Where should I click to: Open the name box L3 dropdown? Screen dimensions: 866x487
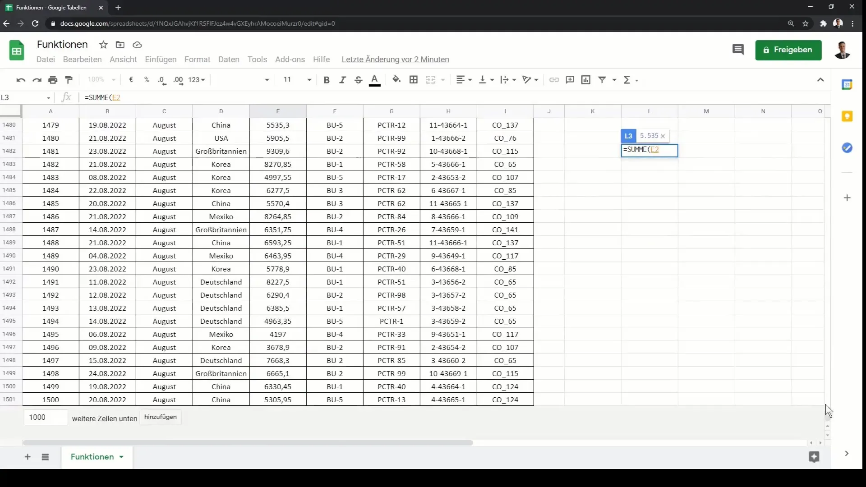(x=48, y=98)
